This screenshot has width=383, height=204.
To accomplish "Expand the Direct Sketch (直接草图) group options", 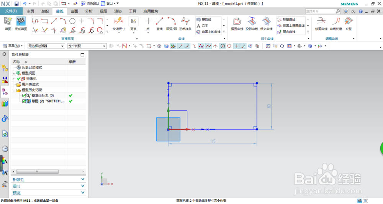I will 137,39.
